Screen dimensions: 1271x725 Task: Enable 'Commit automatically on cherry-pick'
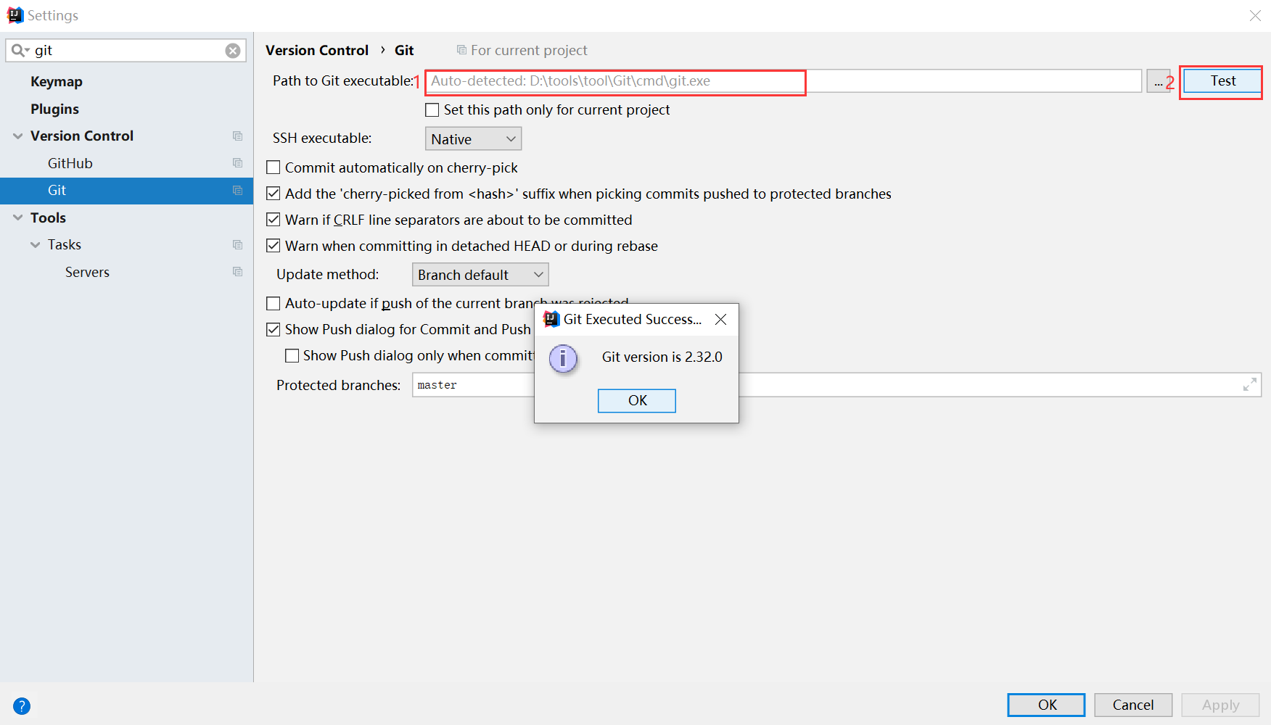273,167
